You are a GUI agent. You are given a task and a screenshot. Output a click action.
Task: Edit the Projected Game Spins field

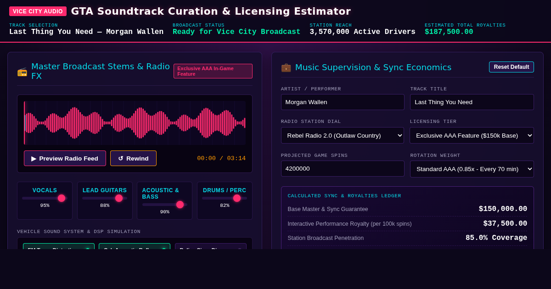[343, 168]
